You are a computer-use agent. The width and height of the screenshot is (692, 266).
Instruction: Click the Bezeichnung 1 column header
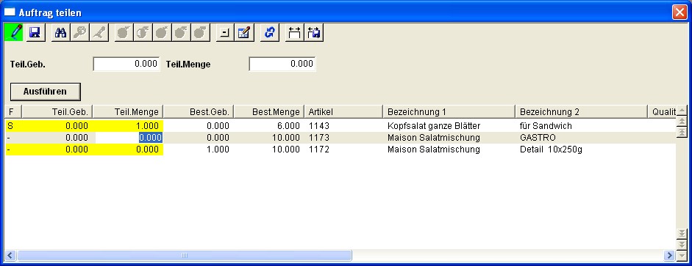(x=449, y=111)
